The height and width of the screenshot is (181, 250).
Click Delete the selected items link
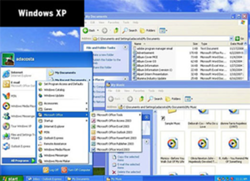[x=127, y=172]
